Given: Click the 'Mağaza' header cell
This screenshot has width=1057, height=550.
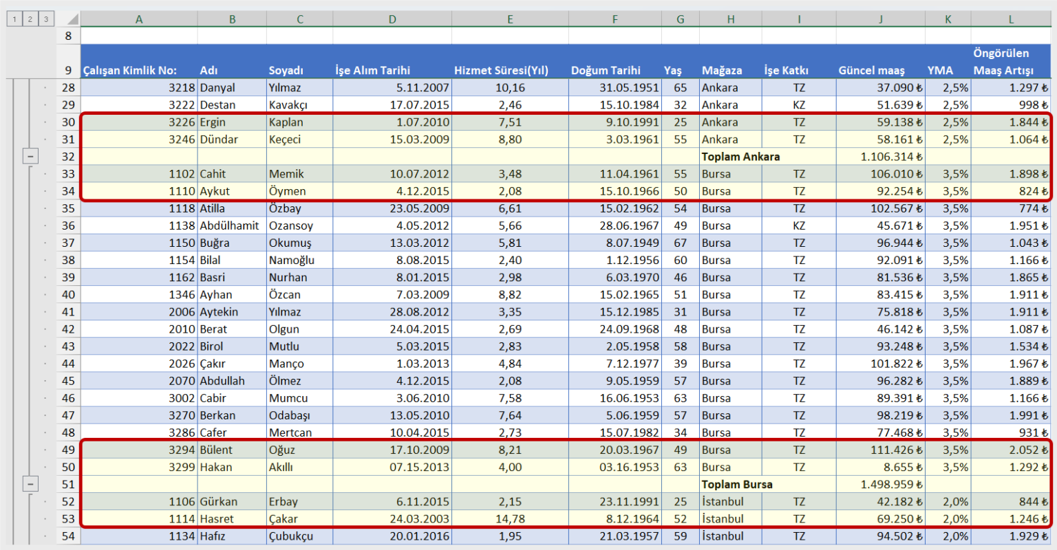Looking at the screenshot, I should [730, 62].
